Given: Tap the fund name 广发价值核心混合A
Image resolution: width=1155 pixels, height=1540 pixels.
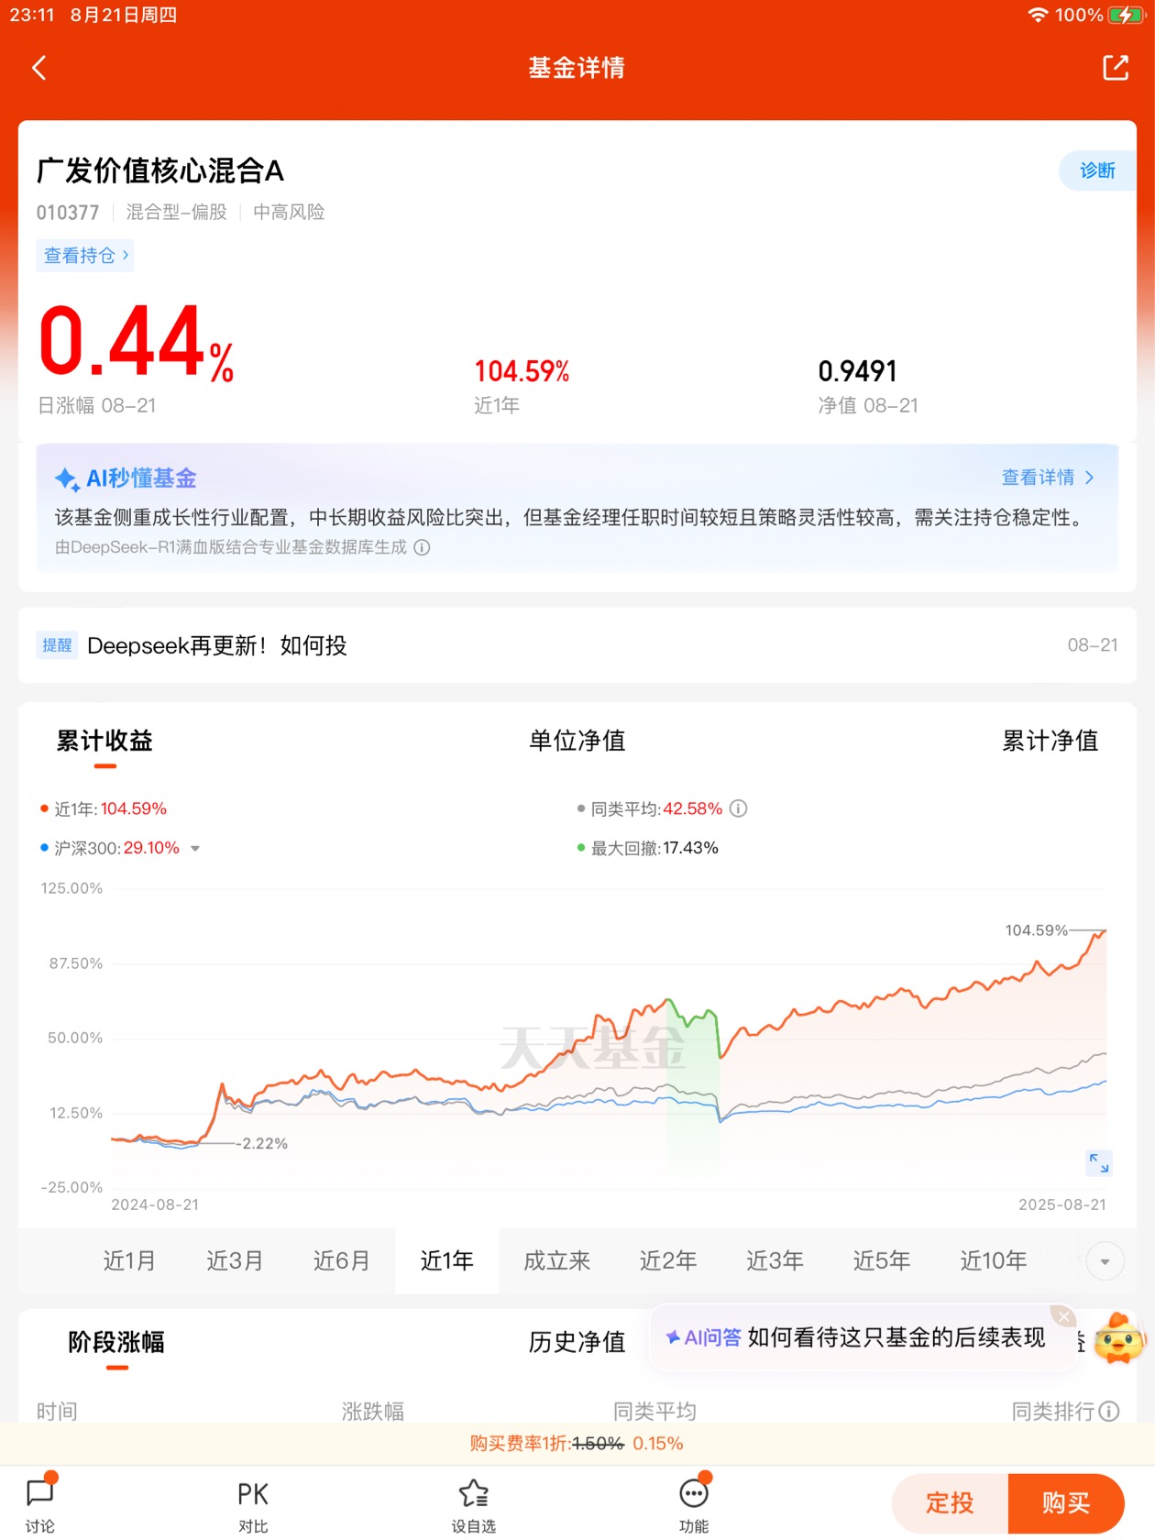Looking at the screenshot, I should coord(160,170).
